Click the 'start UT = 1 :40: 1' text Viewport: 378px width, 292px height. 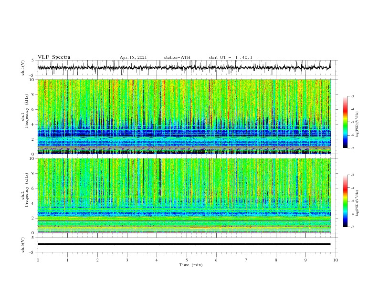pyautogui.click(x=231, y=57)
